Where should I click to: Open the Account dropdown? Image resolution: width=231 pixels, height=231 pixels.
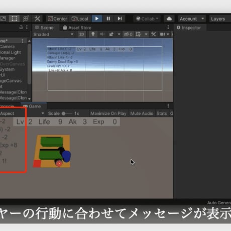coord(192,19)
